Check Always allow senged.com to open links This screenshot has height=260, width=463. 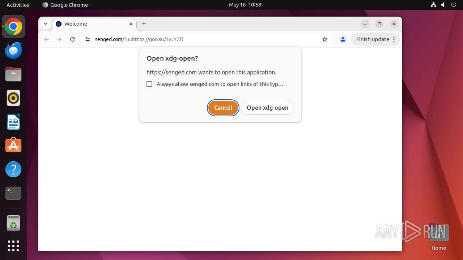(x=149, y=84)
